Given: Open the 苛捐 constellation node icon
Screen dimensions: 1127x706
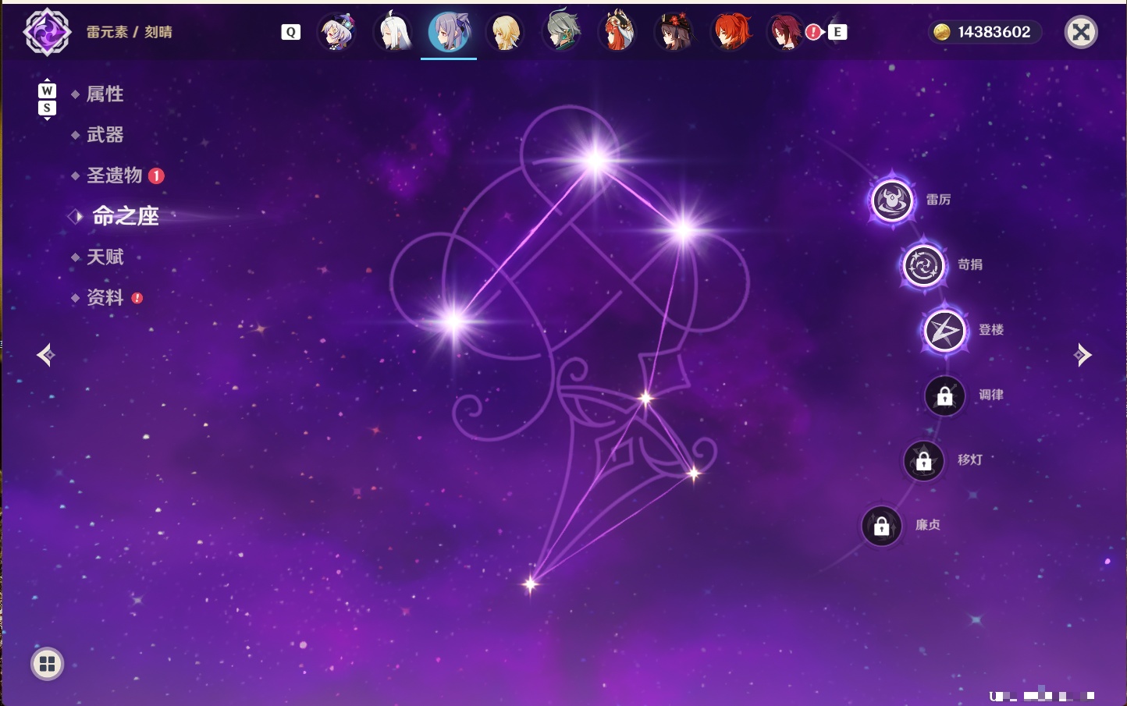Looking at the screenshot, I should click(923, 265).
